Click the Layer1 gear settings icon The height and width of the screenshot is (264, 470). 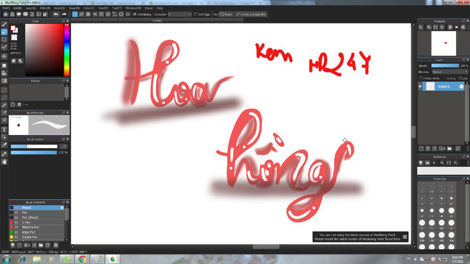point(461,87)
